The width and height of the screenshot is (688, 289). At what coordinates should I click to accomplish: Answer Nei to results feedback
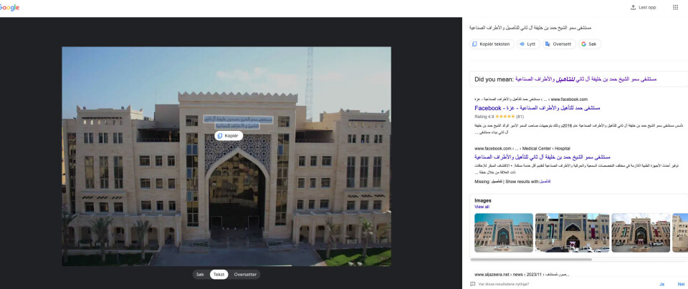click(x=681, y=283)
